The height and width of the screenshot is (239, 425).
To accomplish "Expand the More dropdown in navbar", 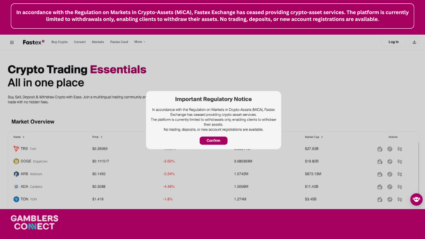I will [140, 42].
